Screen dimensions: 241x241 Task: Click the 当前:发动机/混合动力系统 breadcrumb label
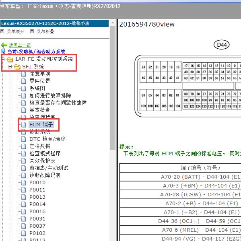pyautogui.click(x=36, y=51)
